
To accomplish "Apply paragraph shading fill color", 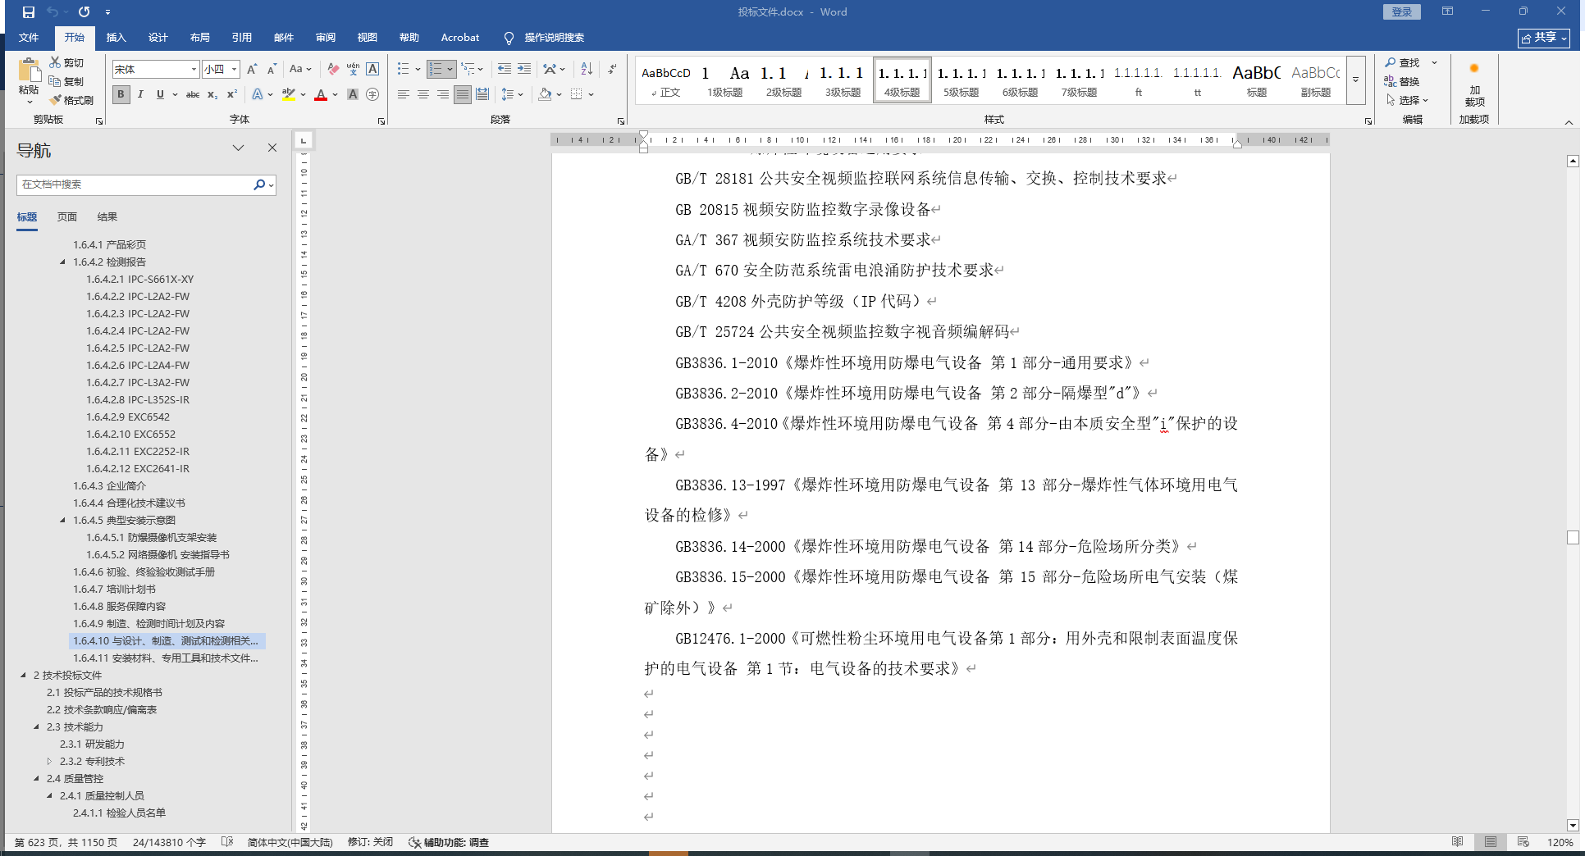I will pos(545,94).
